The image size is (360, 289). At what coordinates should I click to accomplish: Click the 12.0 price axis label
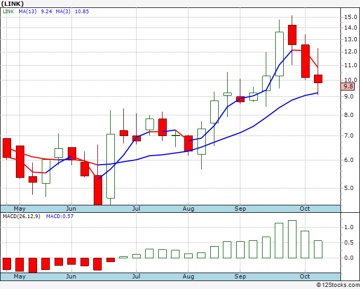(350, 52)
